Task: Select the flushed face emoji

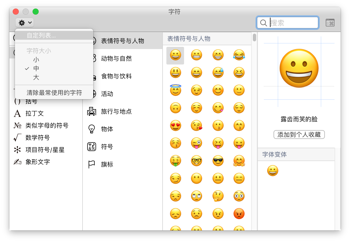Action: tap(239, 196)
